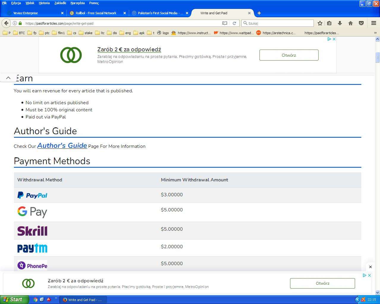This screenshot has height=304, width=380.
Task: Collapse section with the up chevron button
Action: pyautogui.click(x=8, y=78)
